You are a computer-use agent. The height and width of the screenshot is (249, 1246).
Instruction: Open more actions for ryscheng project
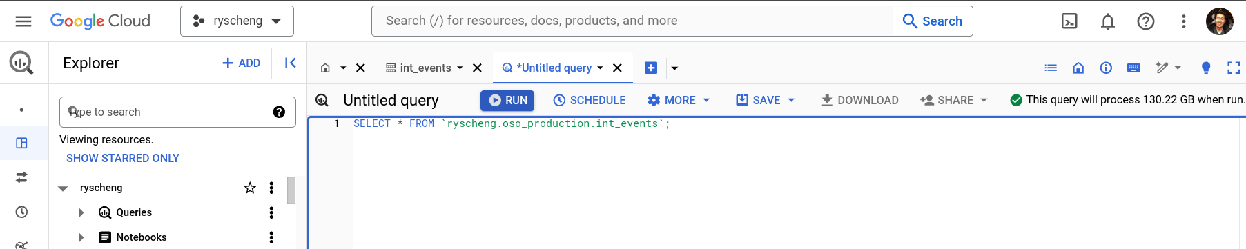point(271,188)
